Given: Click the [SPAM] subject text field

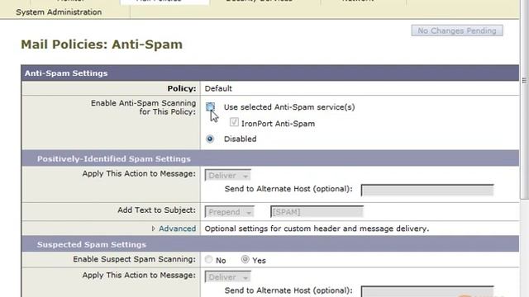Looking at the screenshot, I should pyautogui.click(x=317, y=212).
